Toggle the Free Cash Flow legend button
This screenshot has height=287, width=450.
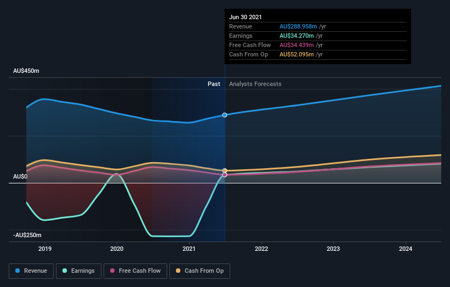pos(135,271)
